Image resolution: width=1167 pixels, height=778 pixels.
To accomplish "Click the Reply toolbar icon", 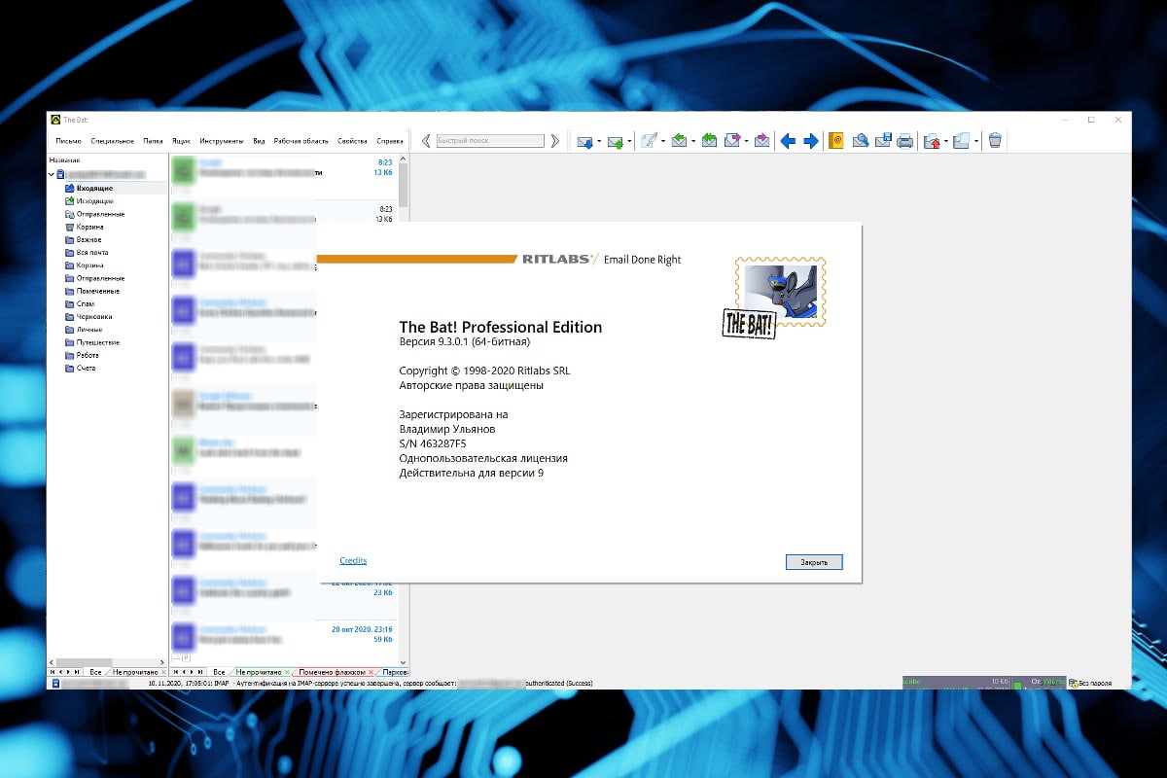I will coord(680,141).
